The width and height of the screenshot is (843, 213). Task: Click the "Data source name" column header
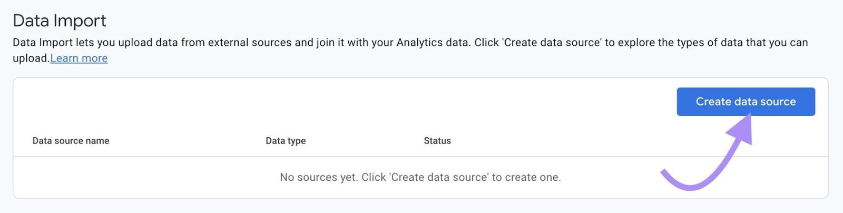click(x=71, y=141)
